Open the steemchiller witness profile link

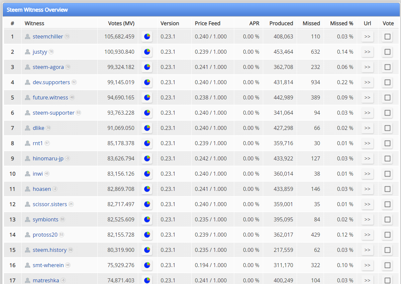(48, 36)
